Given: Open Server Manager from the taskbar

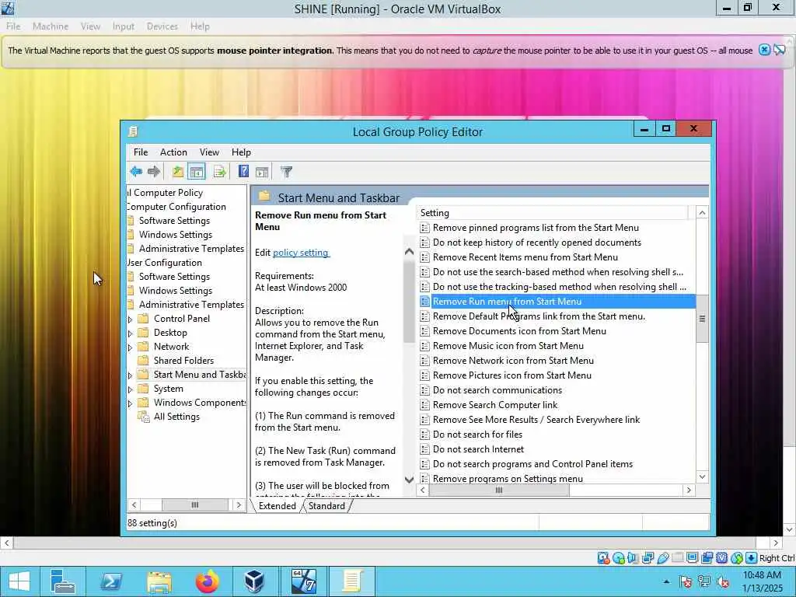Looking at the screenshot, I should coord(64,581).
